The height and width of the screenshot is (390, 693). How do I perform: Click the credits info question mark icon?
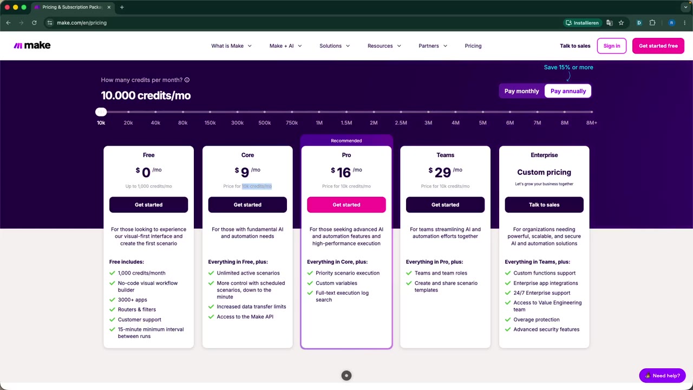(187, 80)
